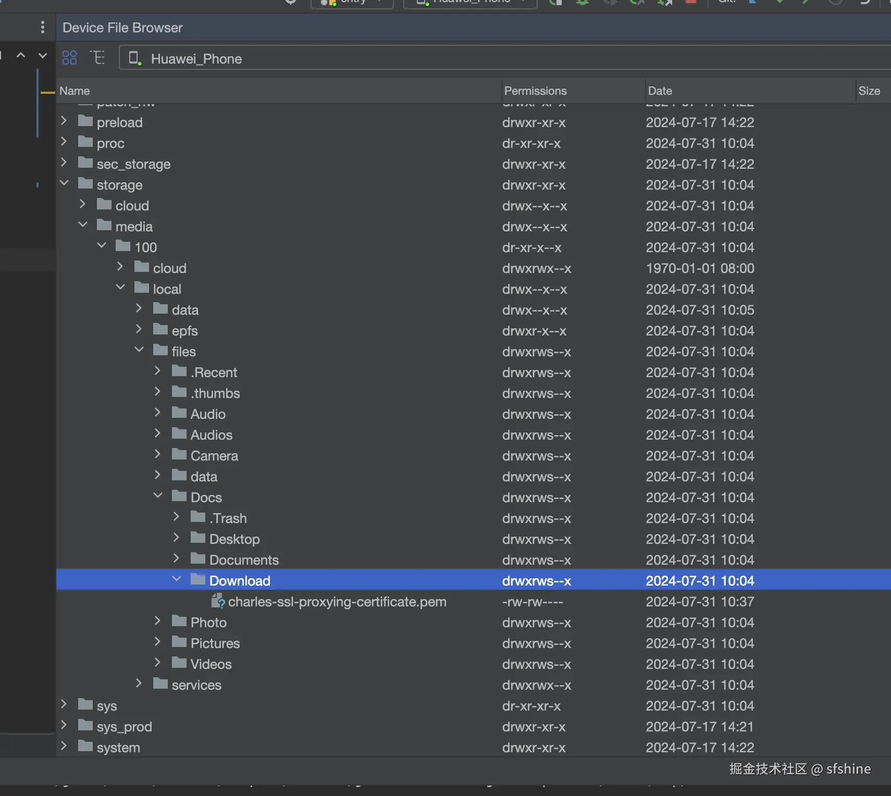Collapse the media folder

(83, 225)
